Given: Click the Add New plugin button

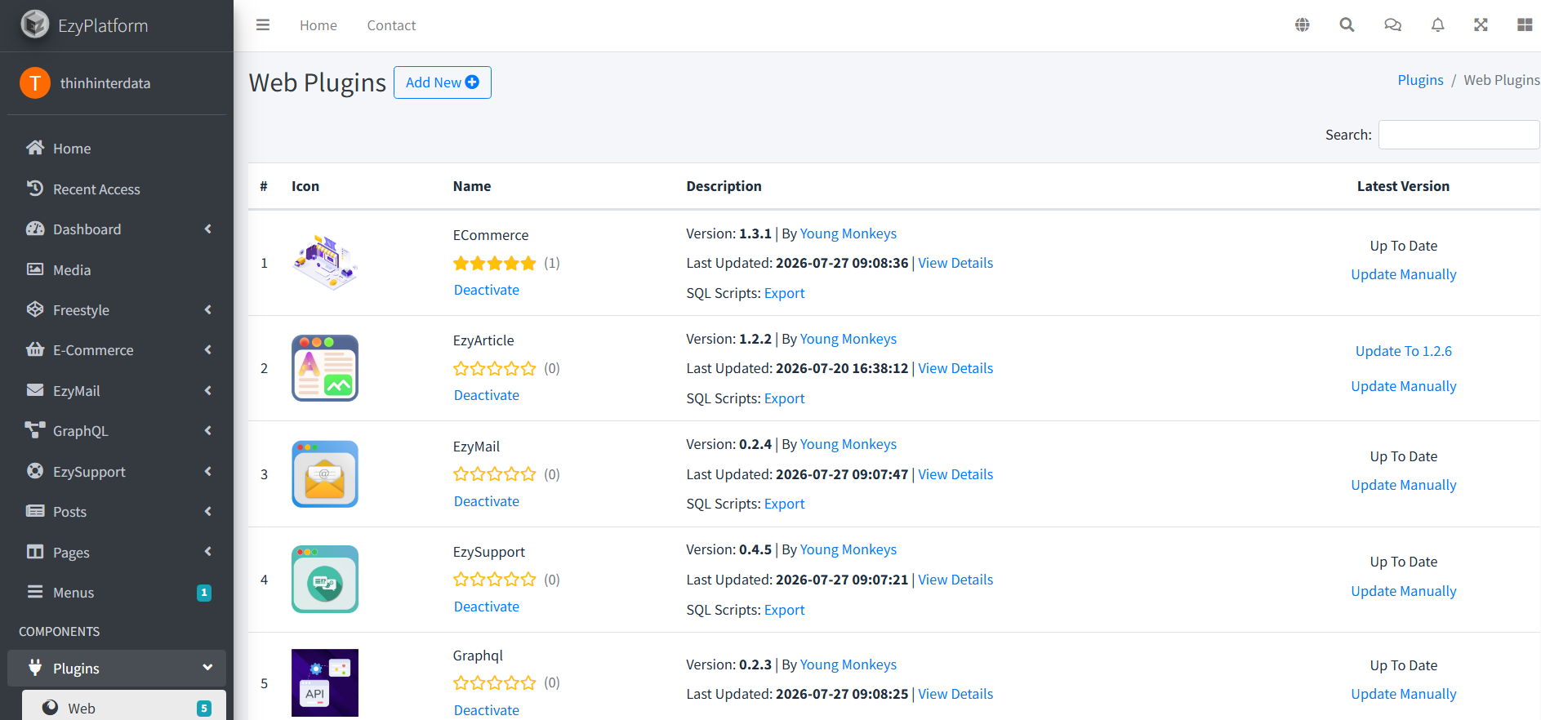Looking at the screenshot, I should coord(443,82).
